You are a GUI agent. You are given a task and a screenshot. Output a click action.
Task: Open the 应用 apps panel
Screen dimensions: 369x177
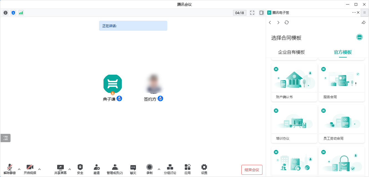tap(188, 169)
